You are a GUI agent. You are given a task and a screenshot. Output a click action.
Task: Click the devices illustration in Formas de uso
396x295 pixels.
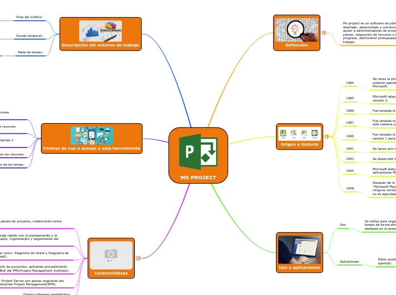point(92,136)
